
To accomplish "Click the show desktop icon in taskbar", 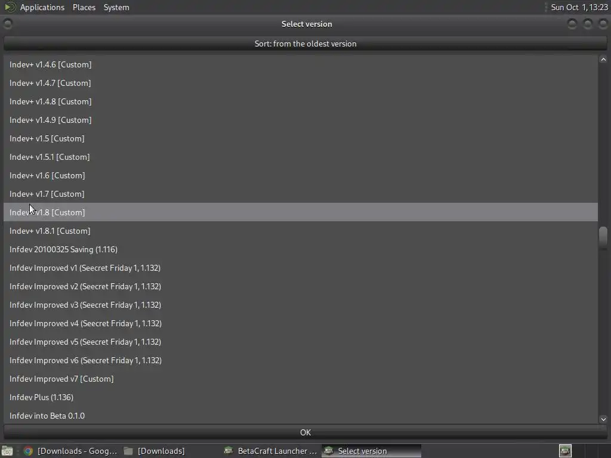I will pos(7,451).
